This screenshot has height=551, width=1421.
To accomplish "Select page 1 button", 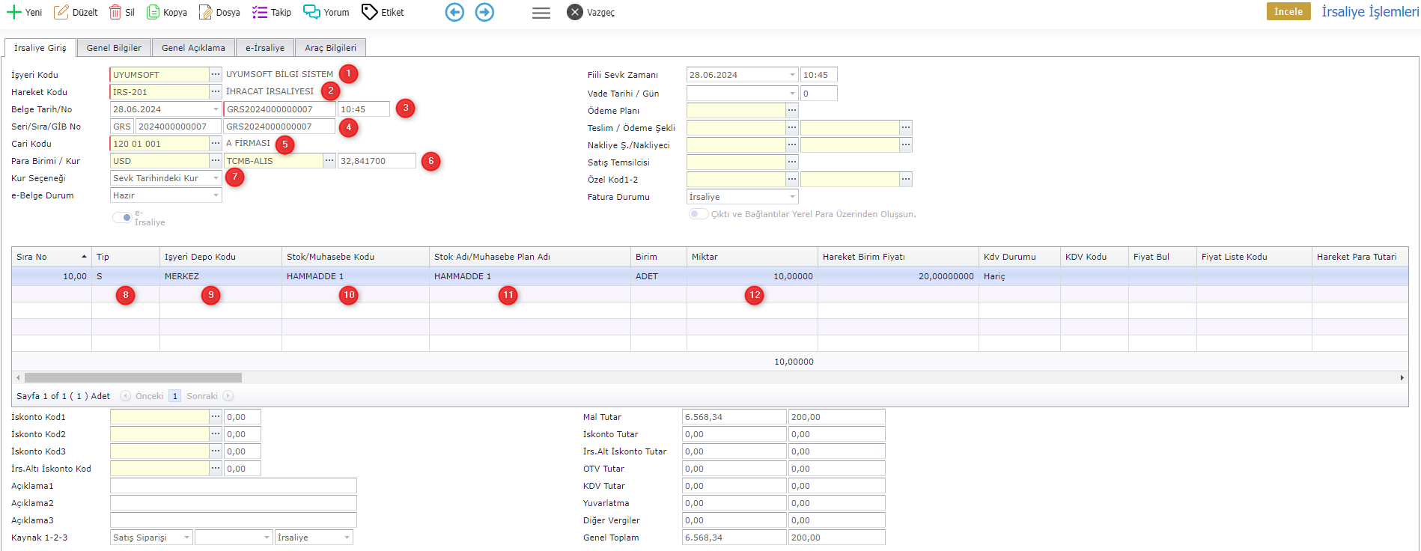I will (174, 396).
